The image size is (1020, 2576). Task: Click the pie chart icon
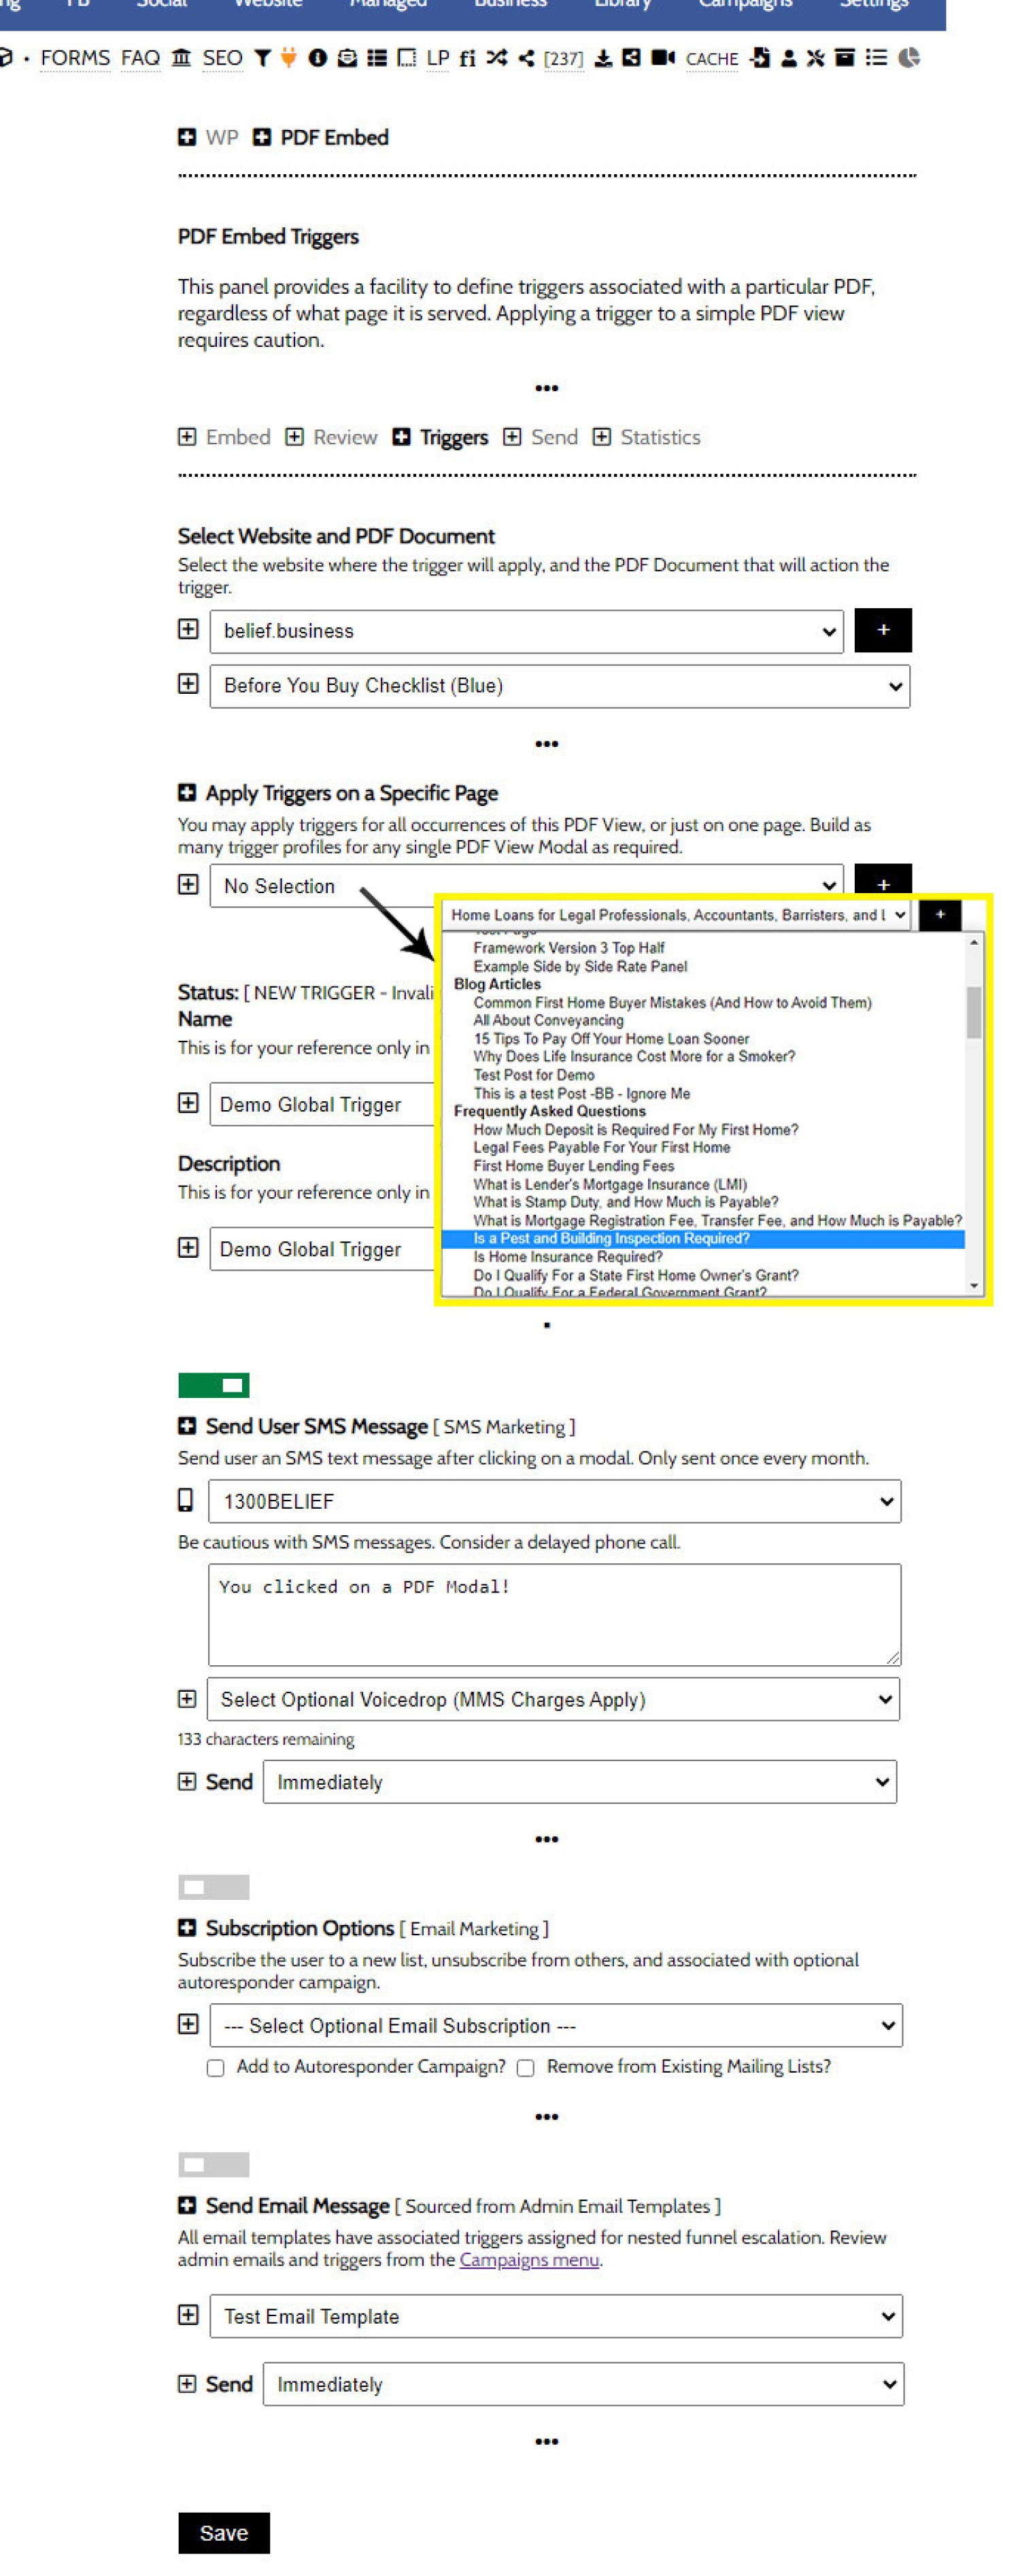tap(908, 58)
